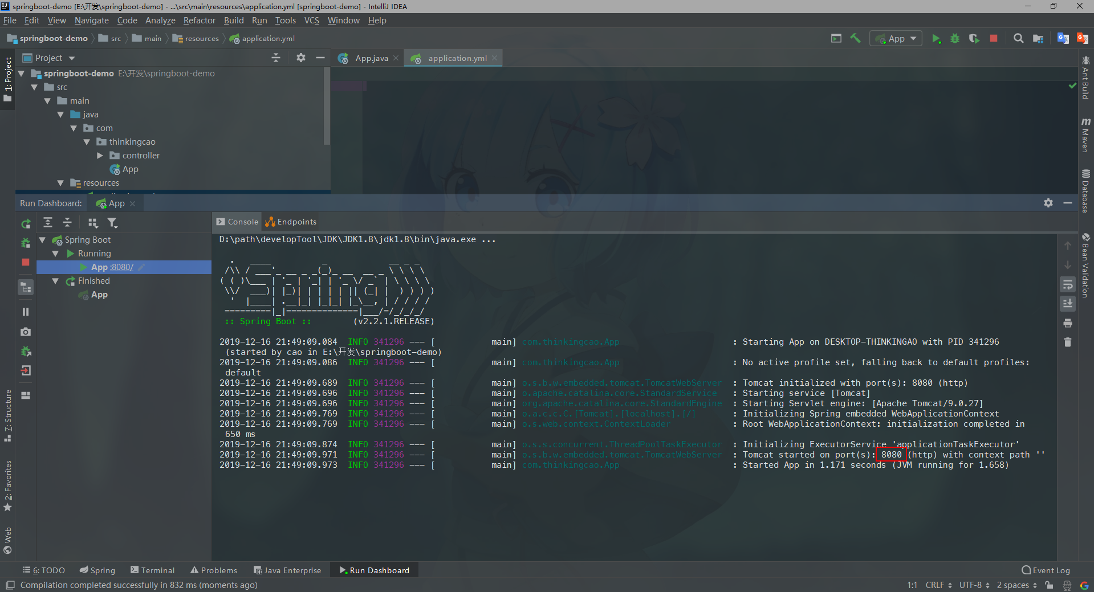Open Search Everywhere magnifier icon
The image size is (1094, 592).
pos(1019,38)
